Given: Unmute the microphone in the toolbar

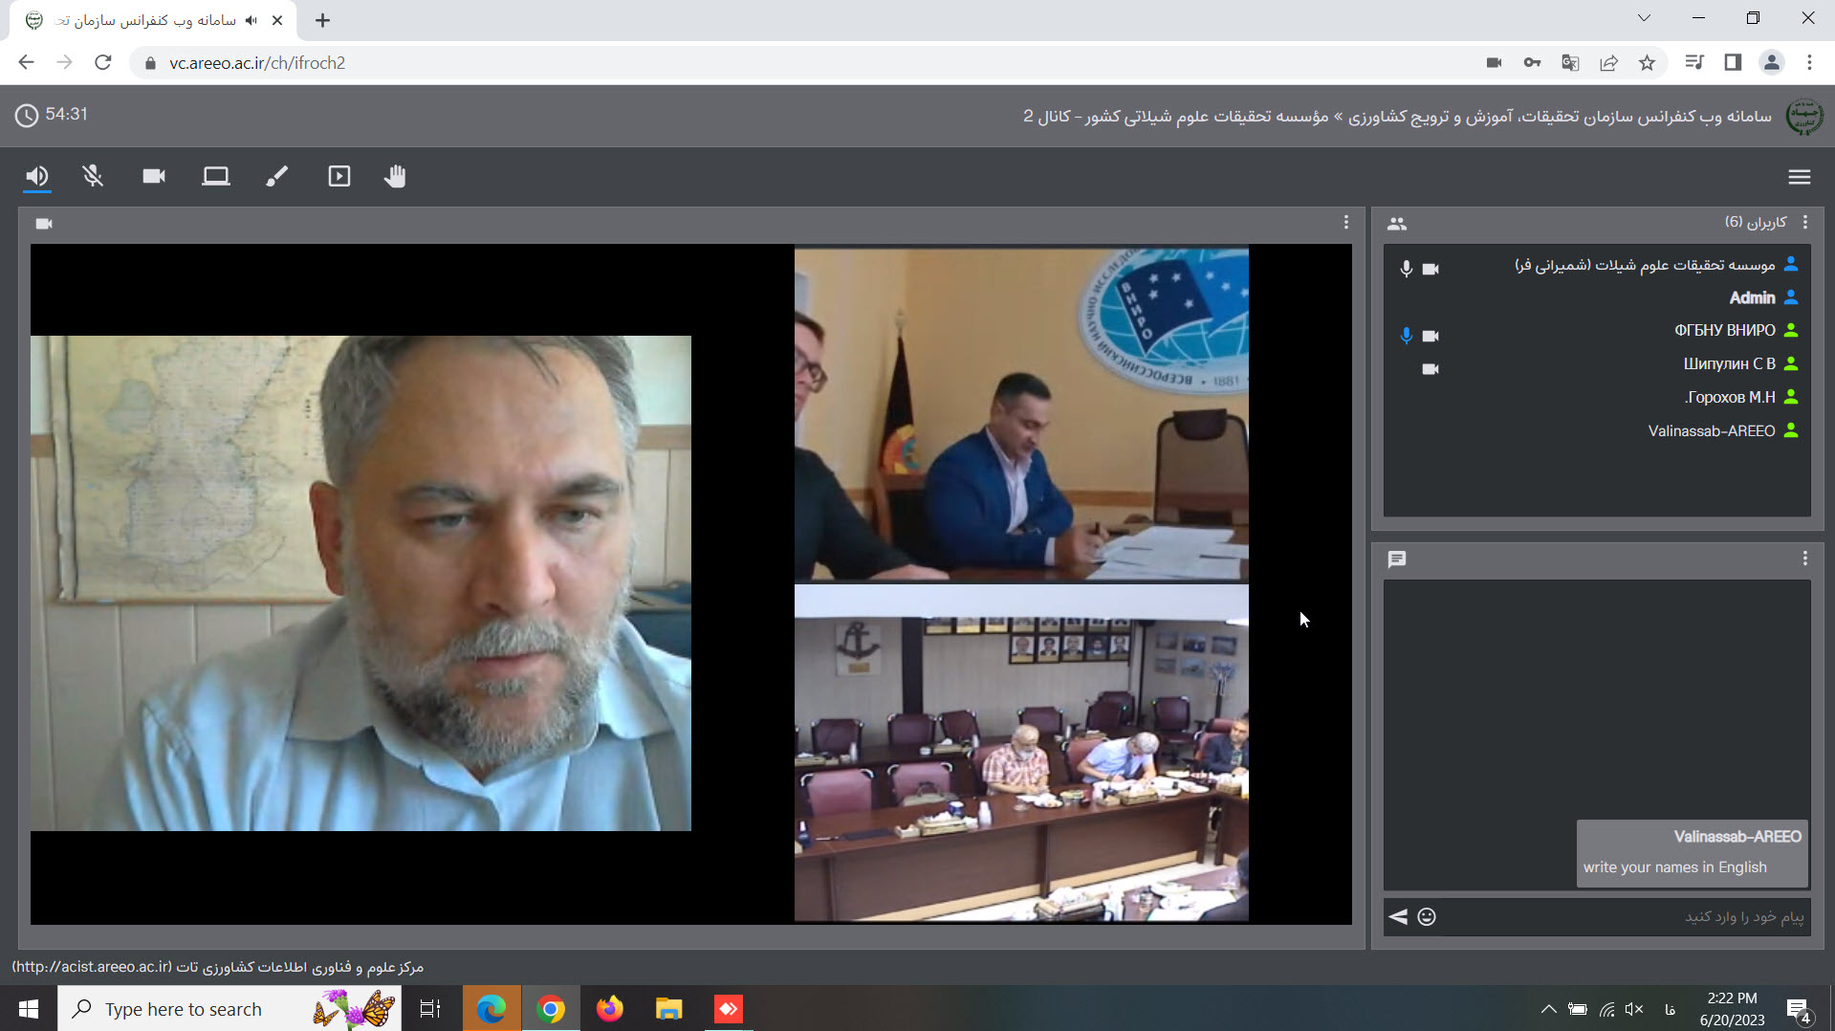Looking at the screenshot, I should (x=93, y=176).
